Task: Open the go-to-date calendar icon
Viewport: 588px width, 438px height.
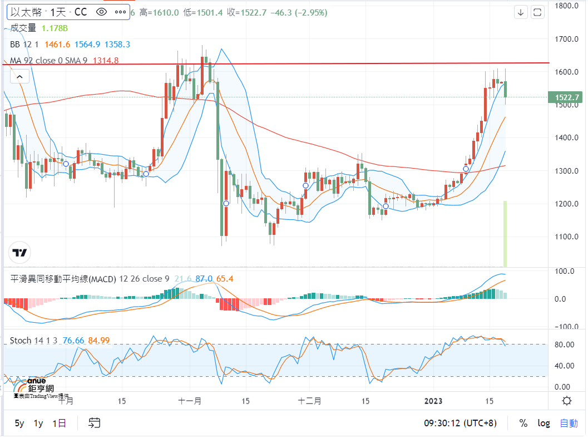Action: click(94, 424)
